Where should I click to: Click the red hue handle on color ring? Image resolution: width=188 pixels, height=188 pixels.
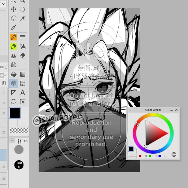click(137, 124)
